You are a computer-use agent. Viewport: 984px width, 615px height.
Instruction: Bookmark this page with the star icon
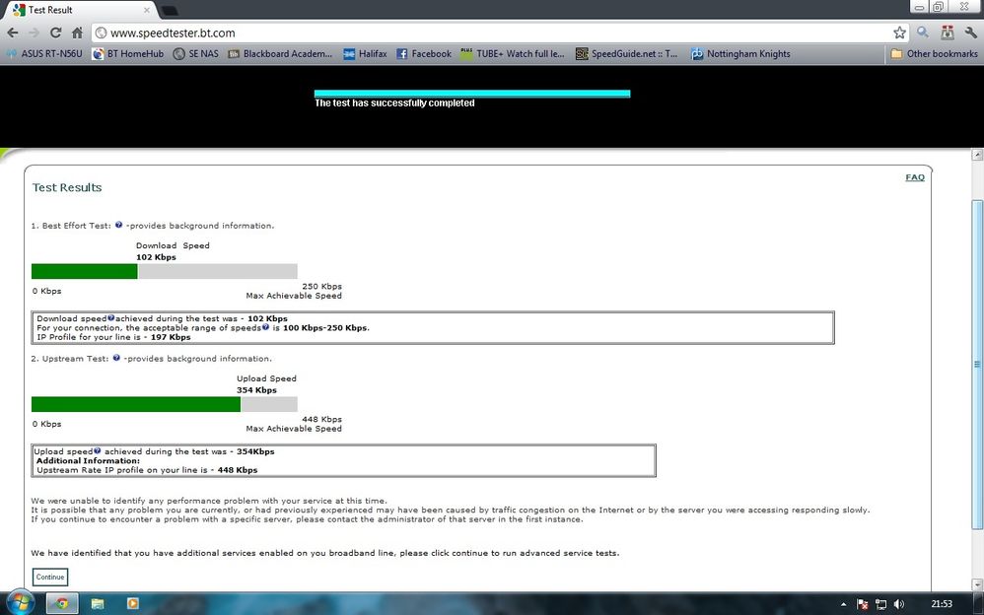pos(899,33)
